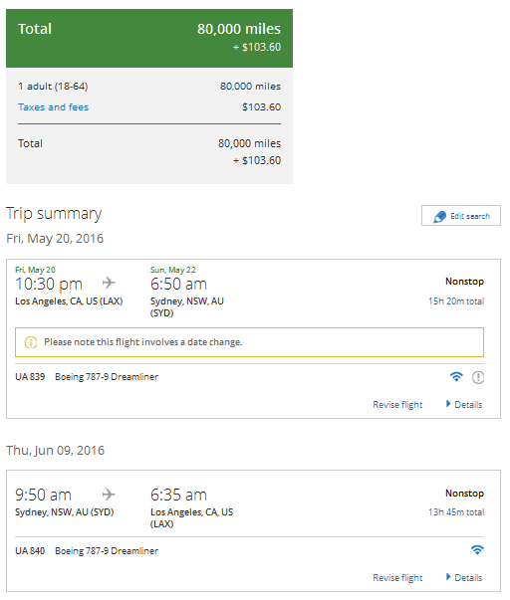The image size is (510, 600).
Task: Click airplane icon on SYD to LAX flight
Action: (x=109, y=494)
